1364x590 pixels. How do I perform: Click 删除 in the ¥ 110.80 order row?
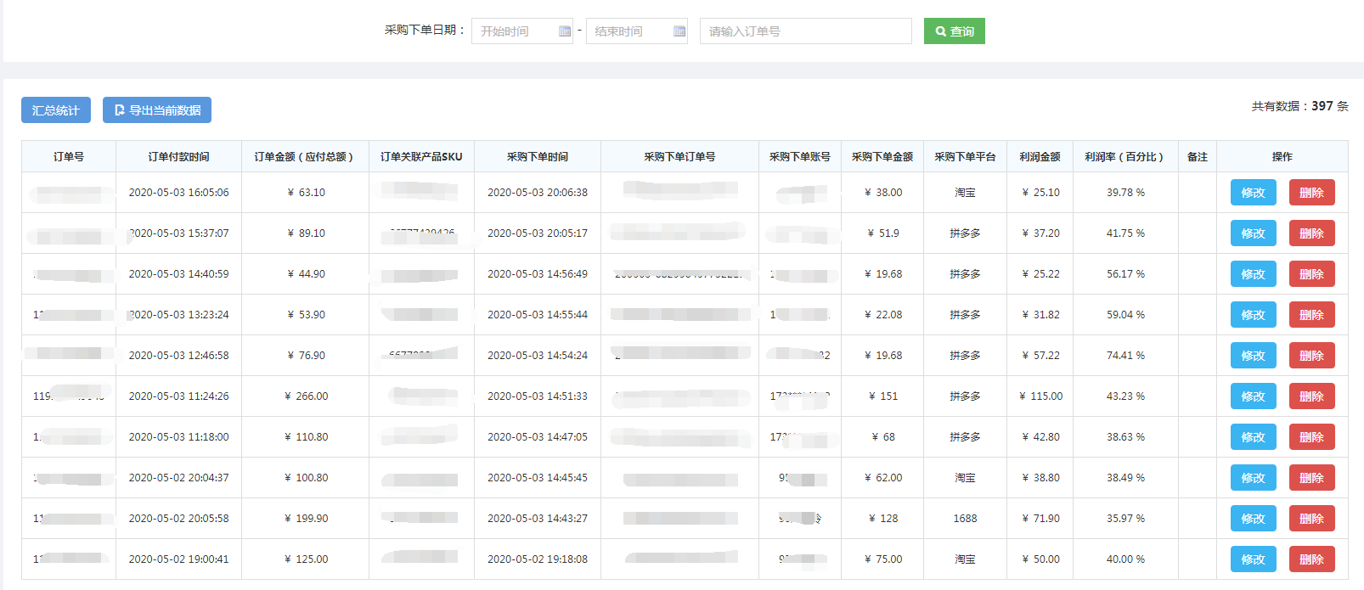[x=1312, y=437]
